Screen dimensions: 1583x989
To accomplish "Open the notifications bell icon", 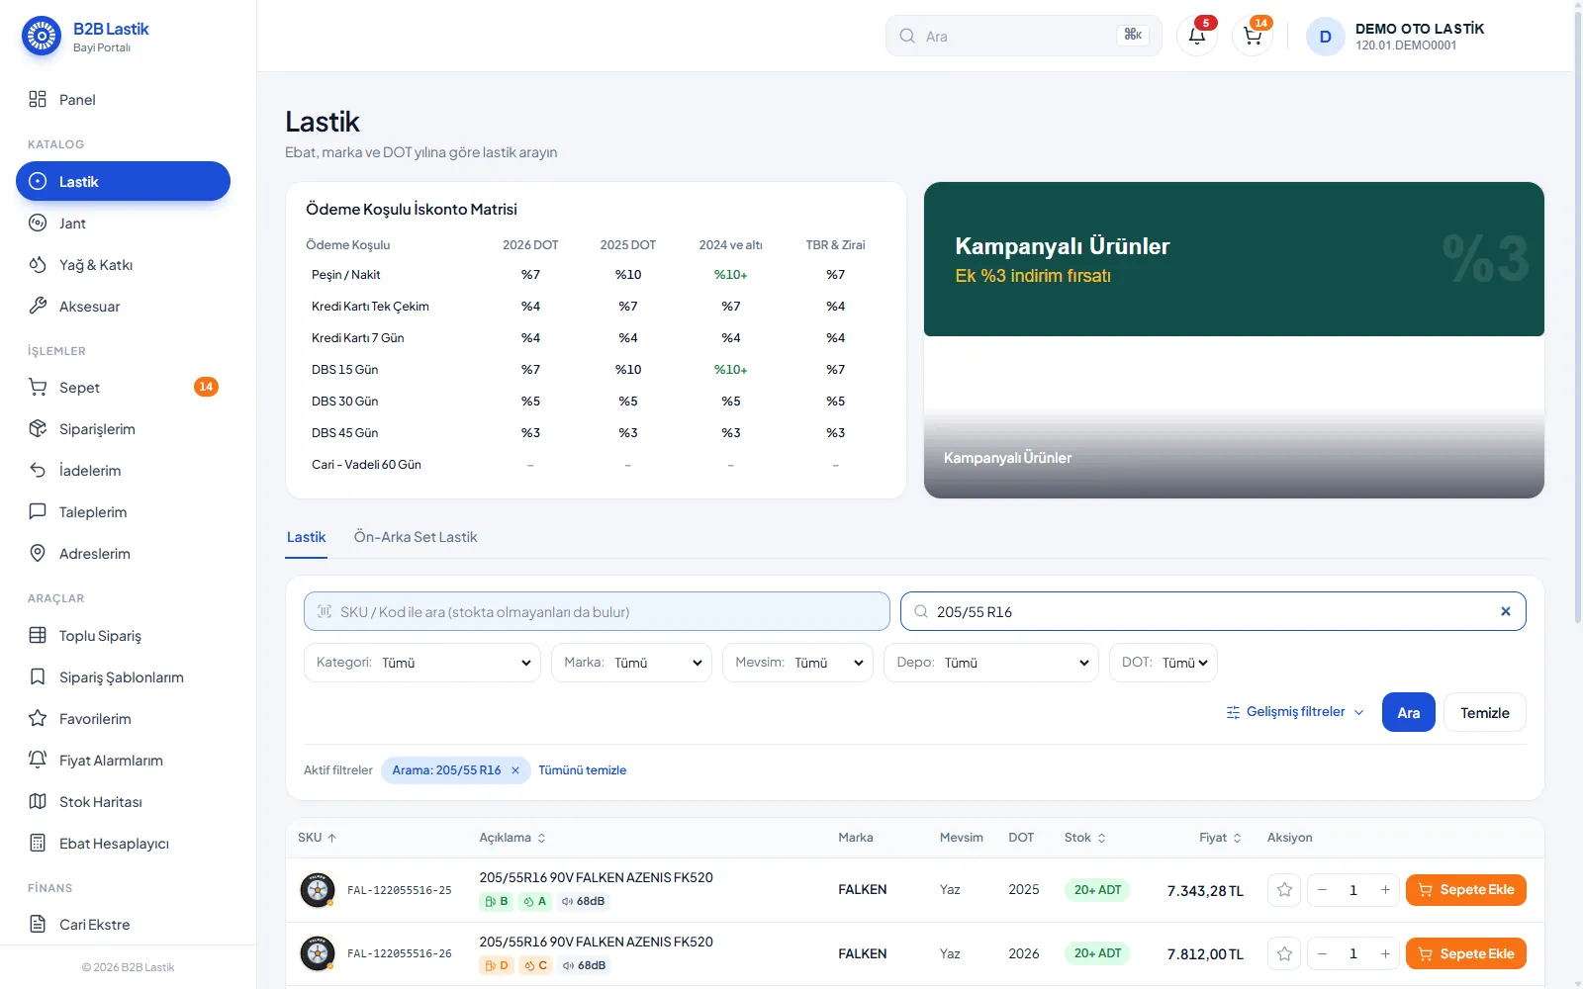I will tap(1197, 36).
